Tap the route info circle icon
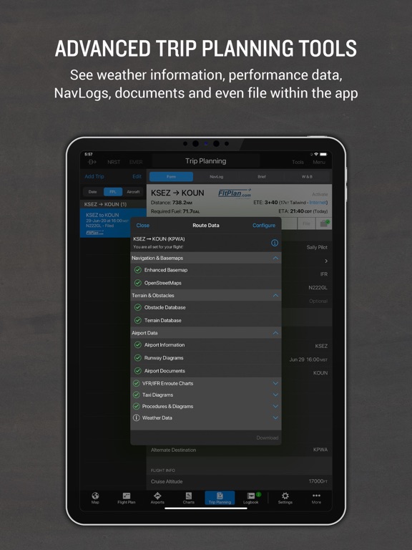Viewport: 412px width, 550px height. [275, 243]
